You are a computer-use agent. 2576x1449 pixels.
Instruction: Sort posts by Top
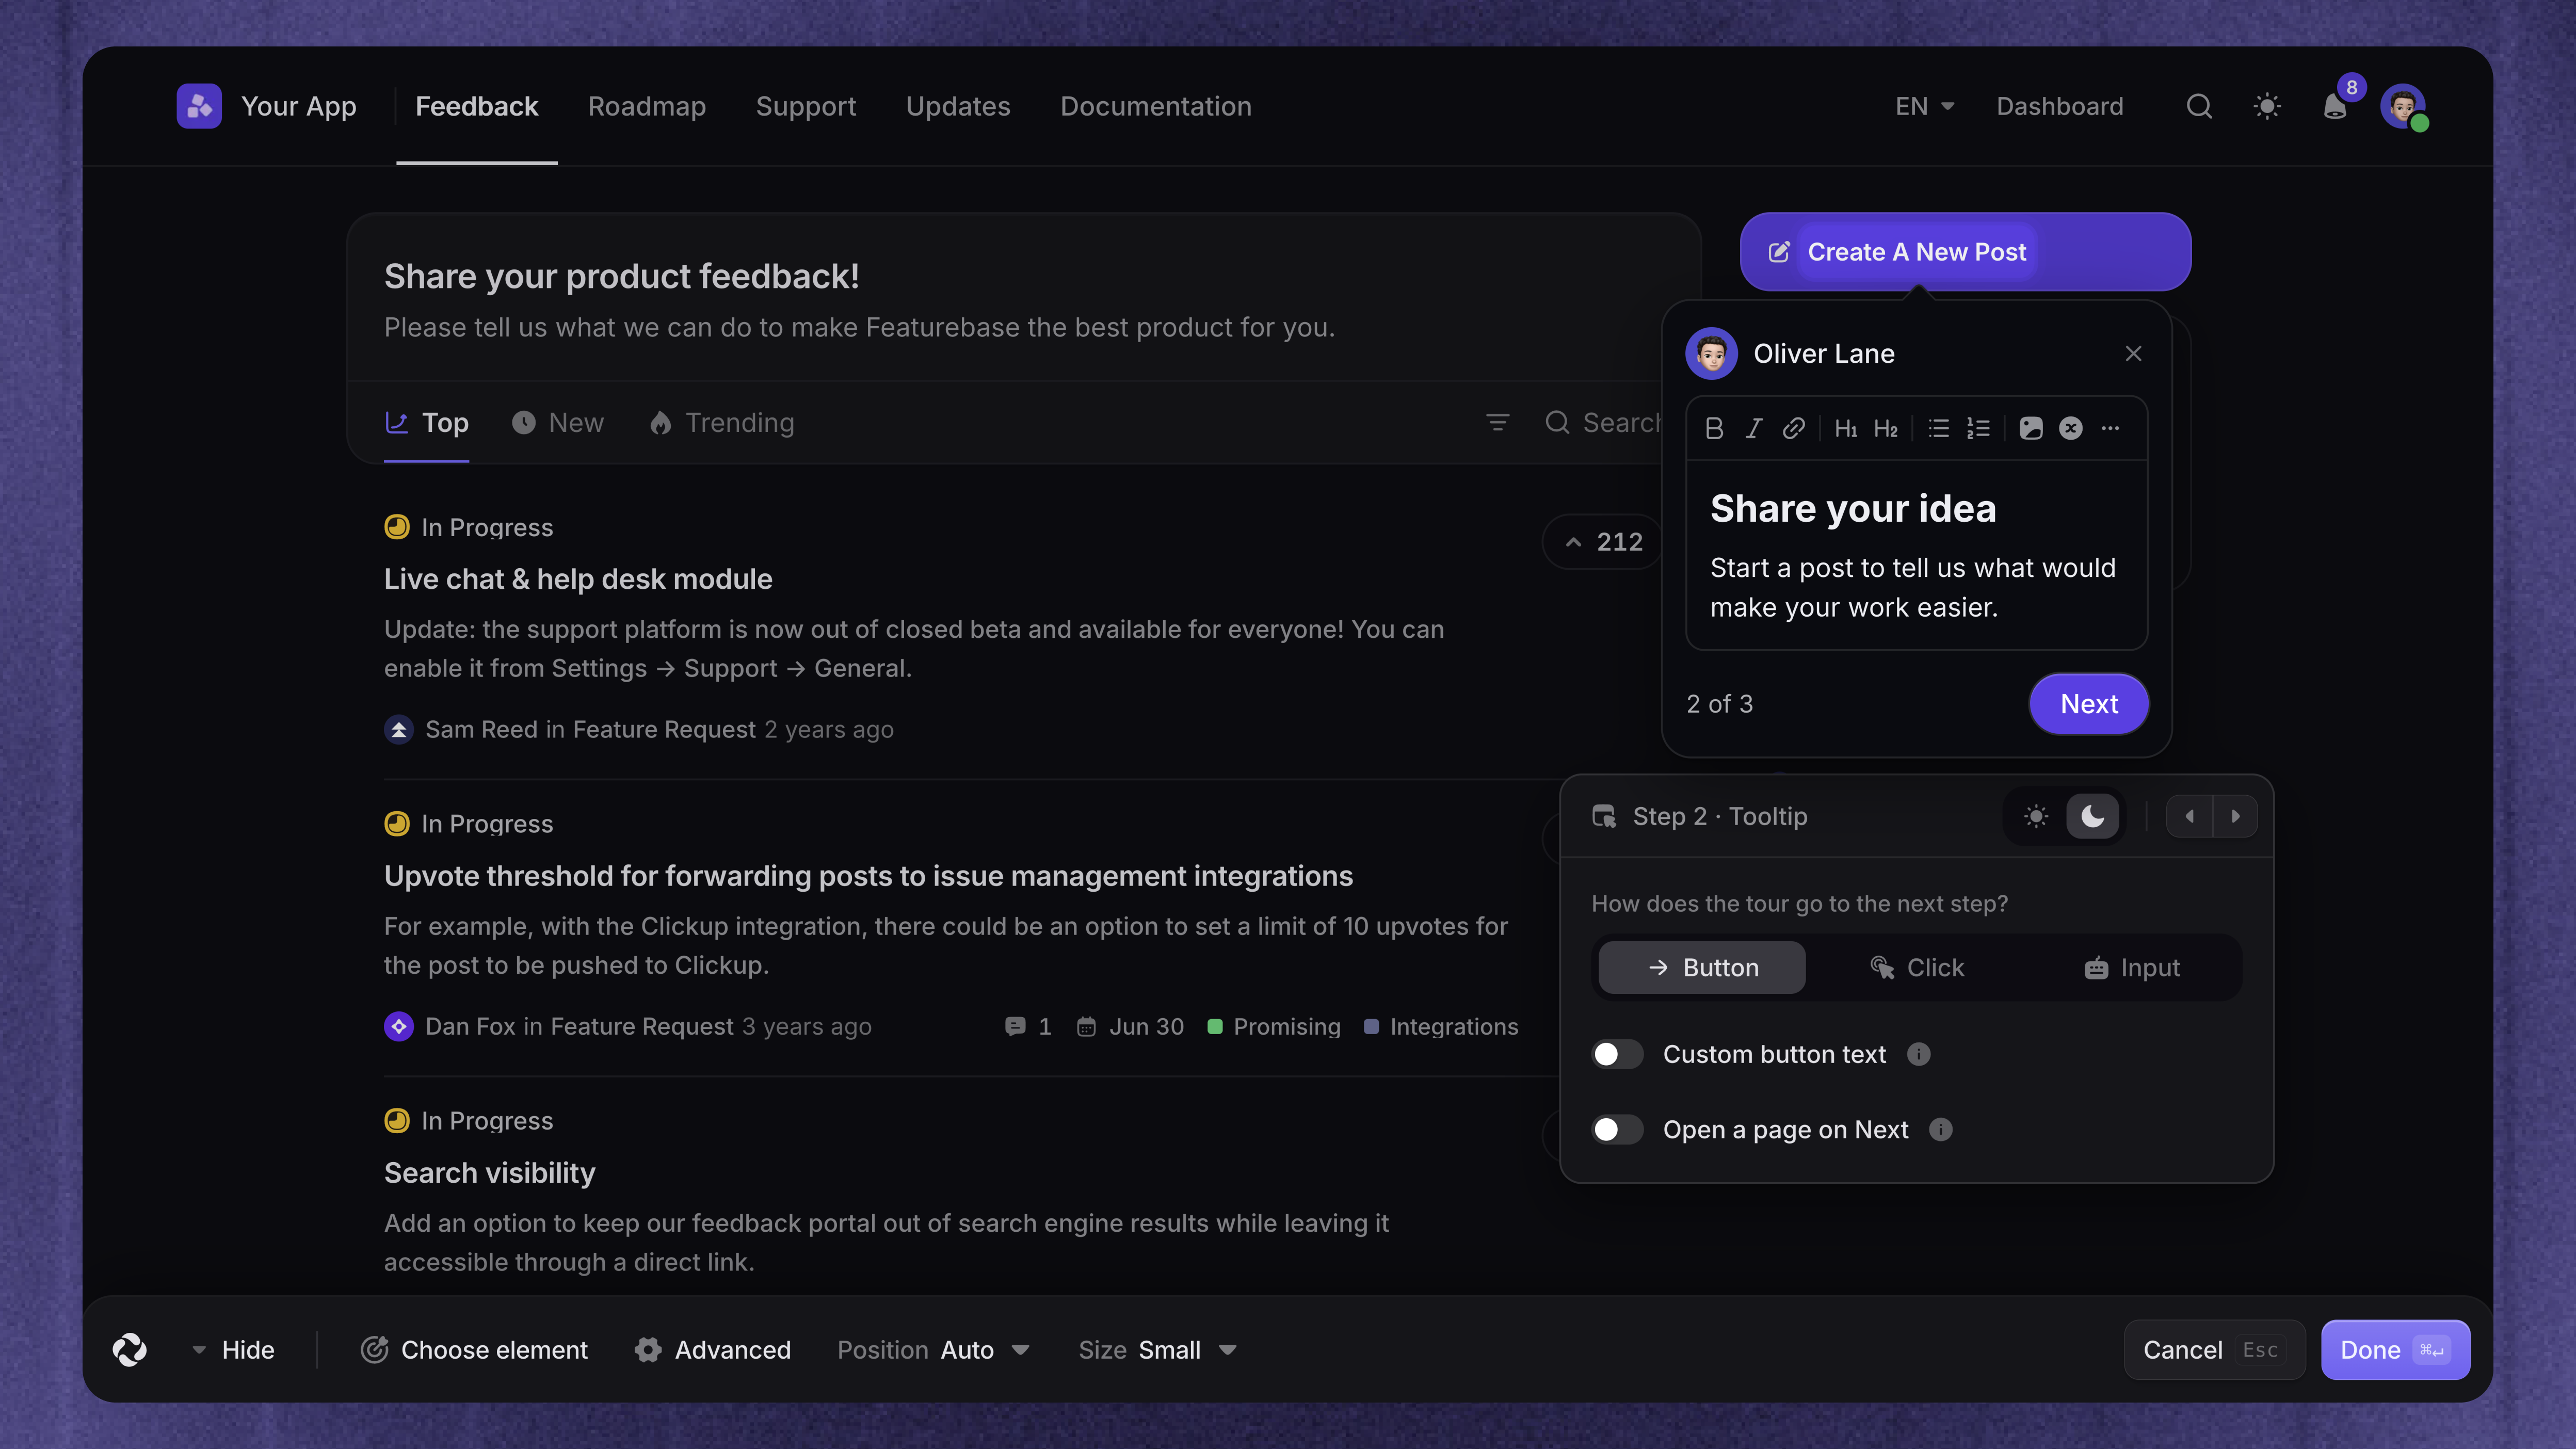[427, 422]
